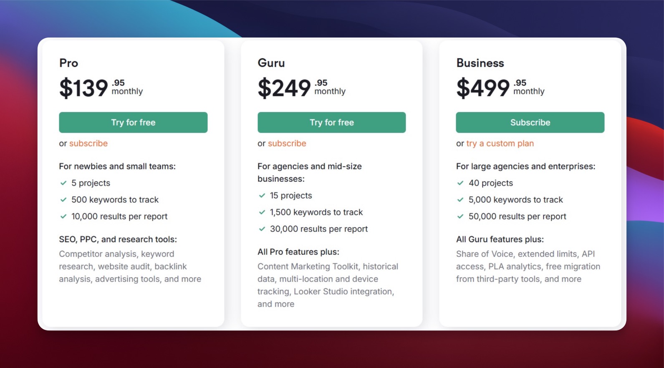Select the Pro plan title
Viewport: 664px width, 368px height.
point(68,63)
